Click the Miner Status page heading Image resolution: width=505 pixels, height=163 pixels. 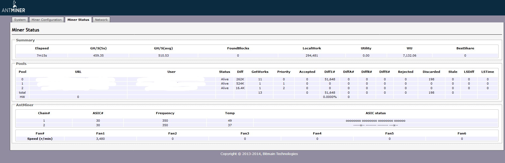[25, 30]
